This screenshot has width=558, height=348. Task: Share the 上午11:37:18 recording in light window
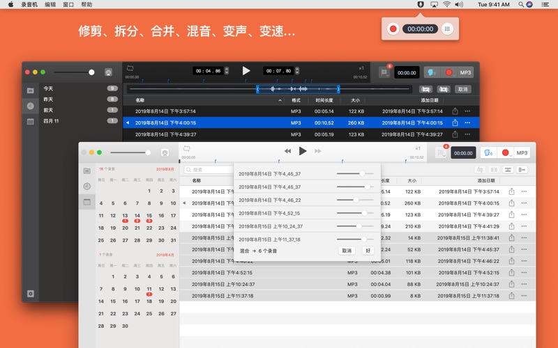click(511, 295)
